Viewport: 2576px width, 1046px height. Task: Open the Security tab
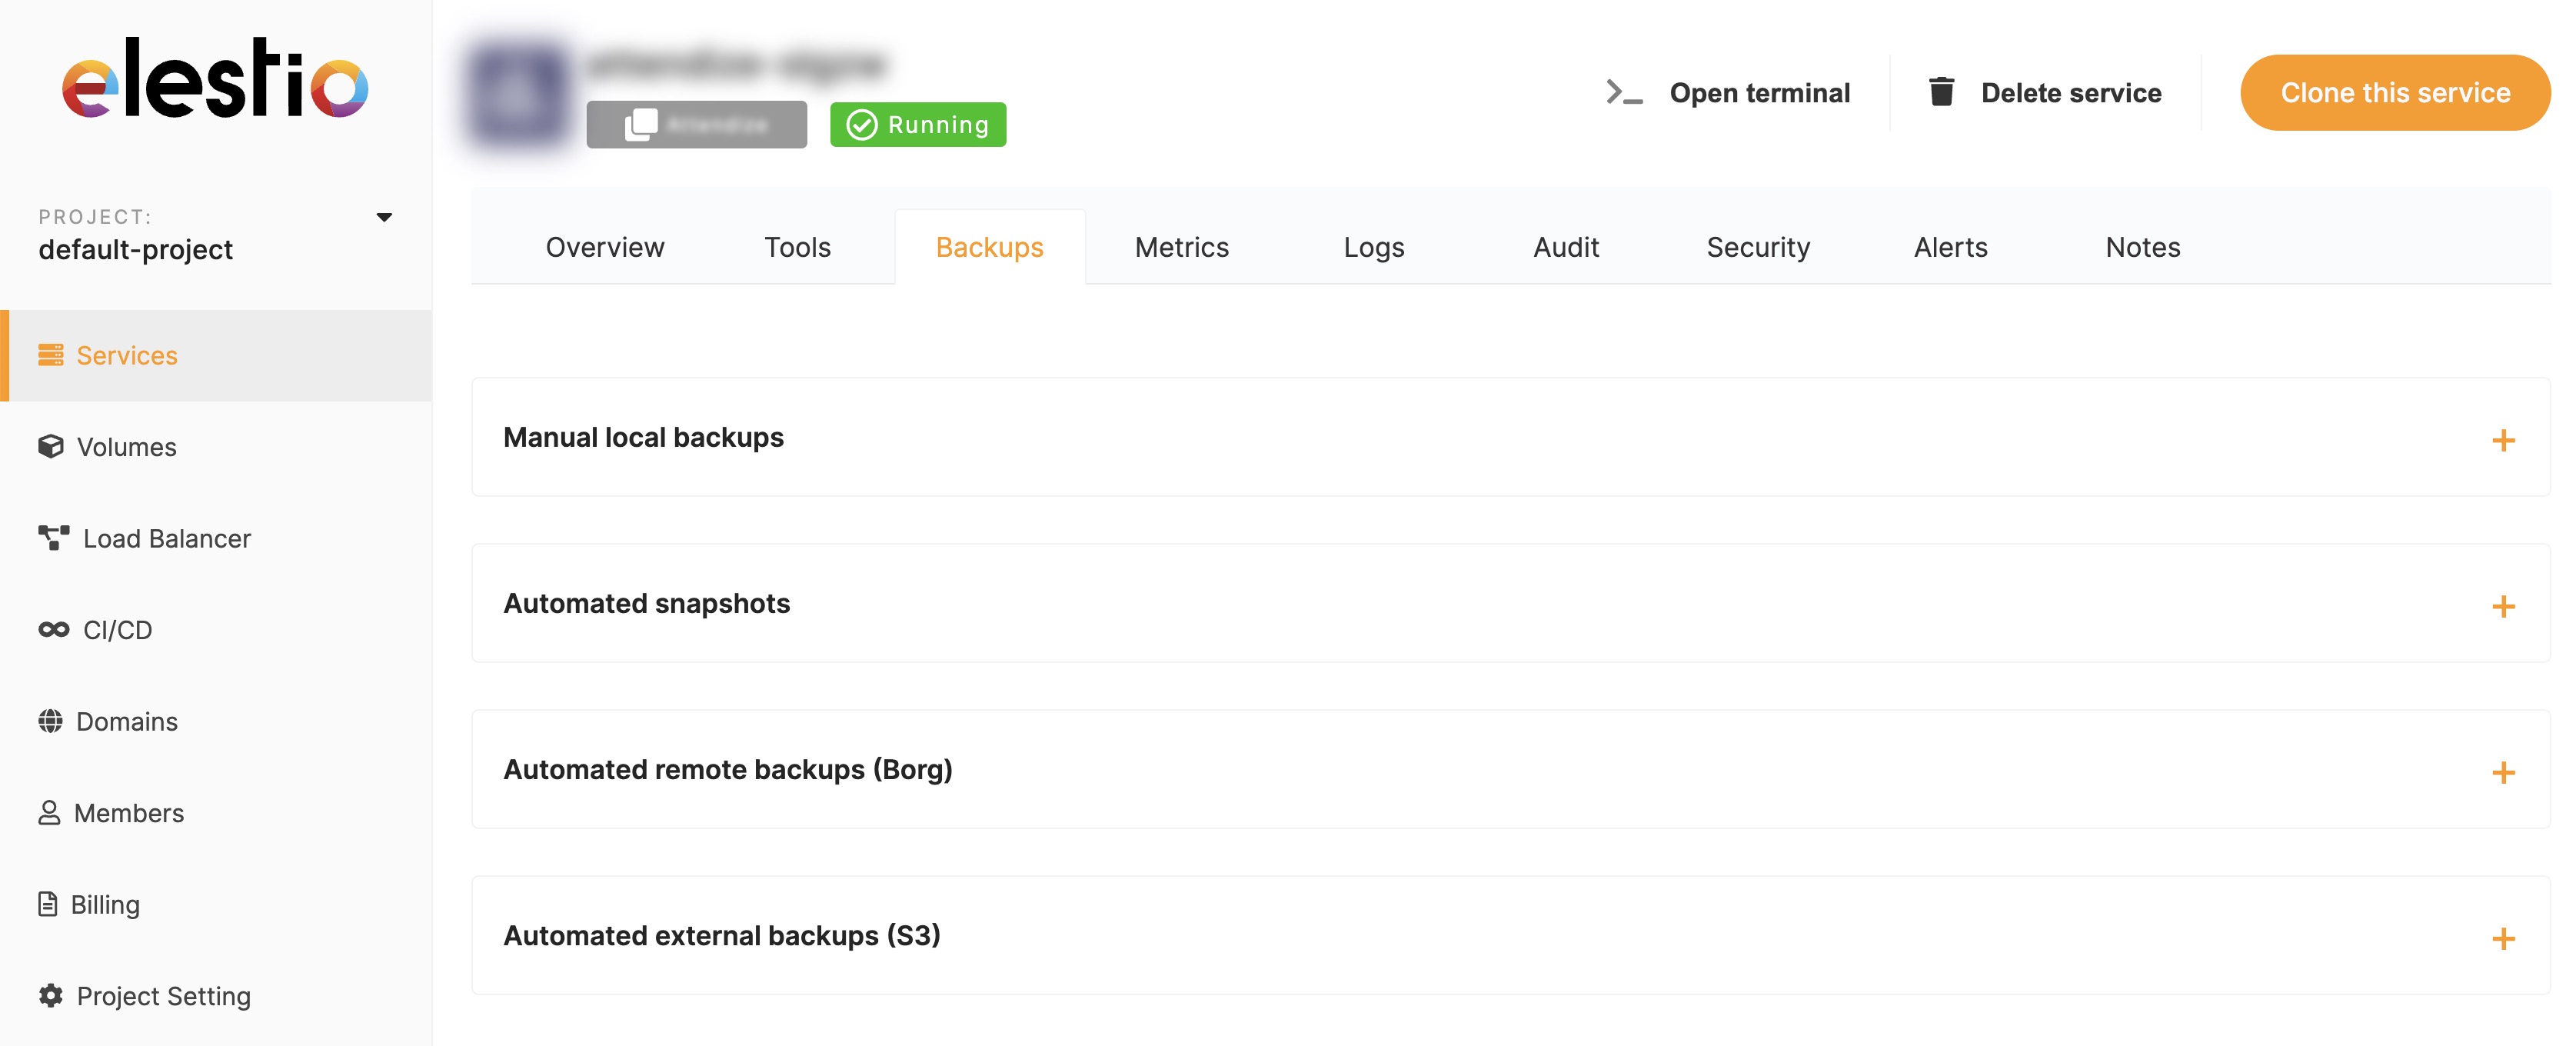point(1758,246)
